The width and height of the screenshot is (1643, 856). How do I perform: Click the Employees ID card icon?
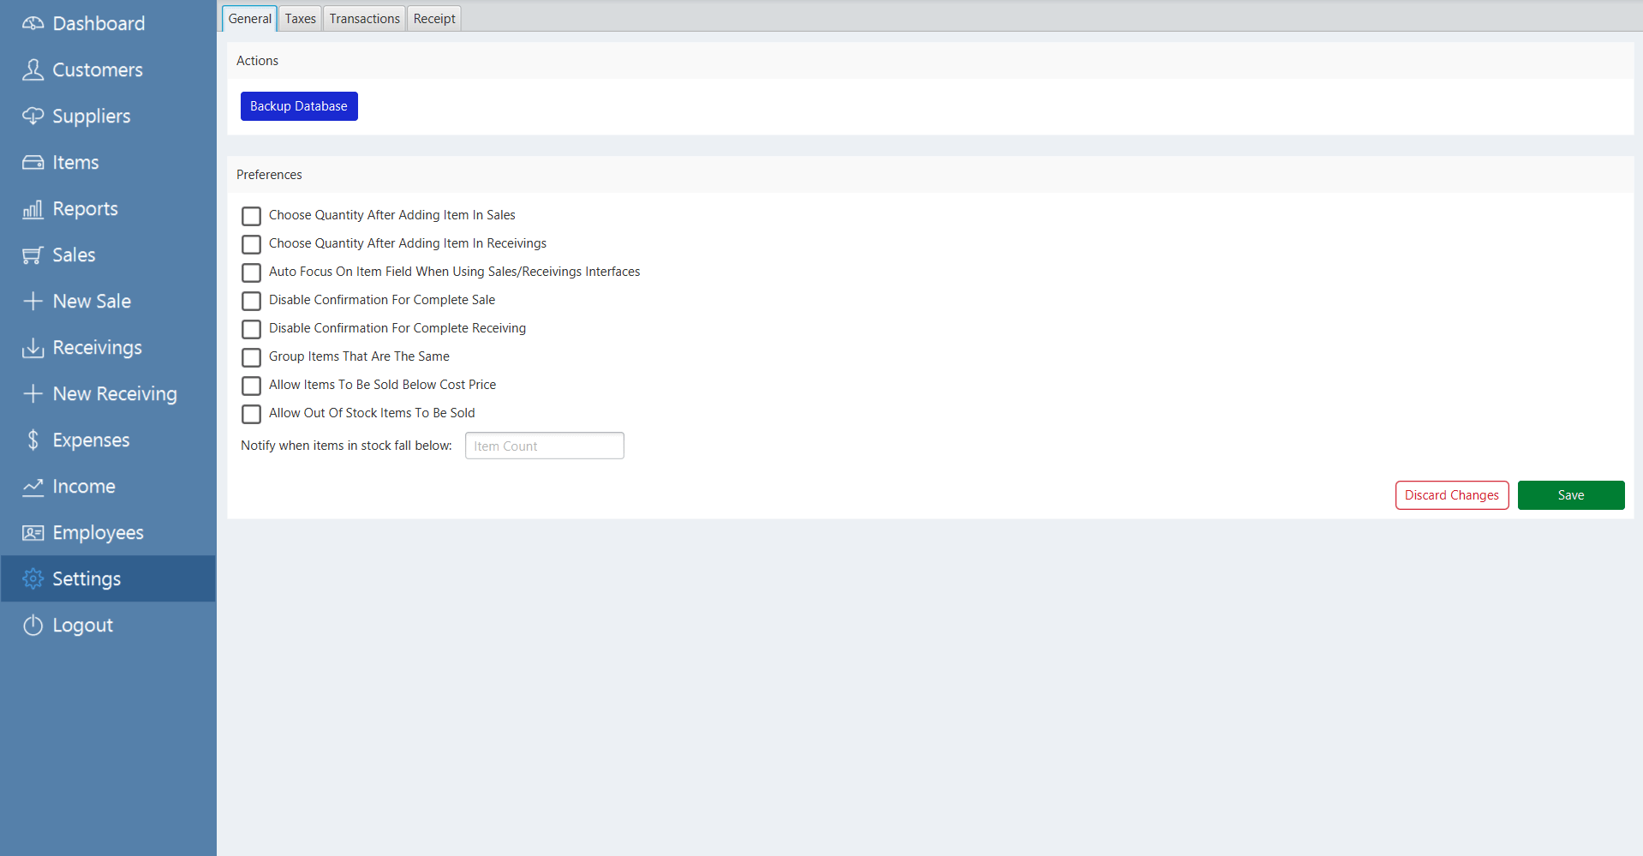pyautogui.click(x=33, y=533)
